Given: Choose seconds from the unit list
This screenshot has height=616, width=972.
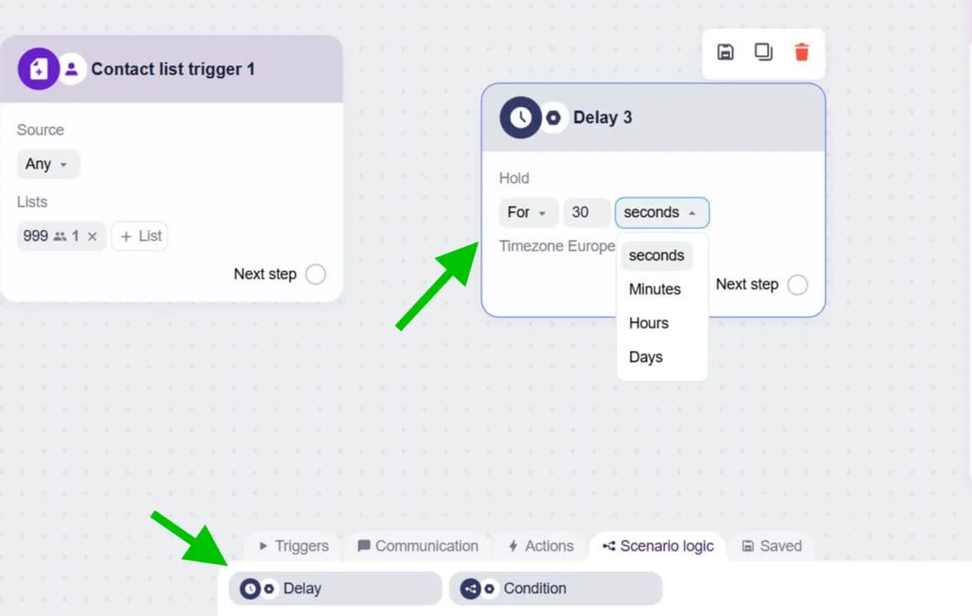Looking at the screenshot, I should coord(657,255).
